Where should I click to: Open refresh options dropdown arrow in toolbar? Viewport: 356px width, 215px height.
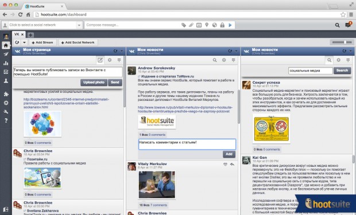(x=24, y=42)
